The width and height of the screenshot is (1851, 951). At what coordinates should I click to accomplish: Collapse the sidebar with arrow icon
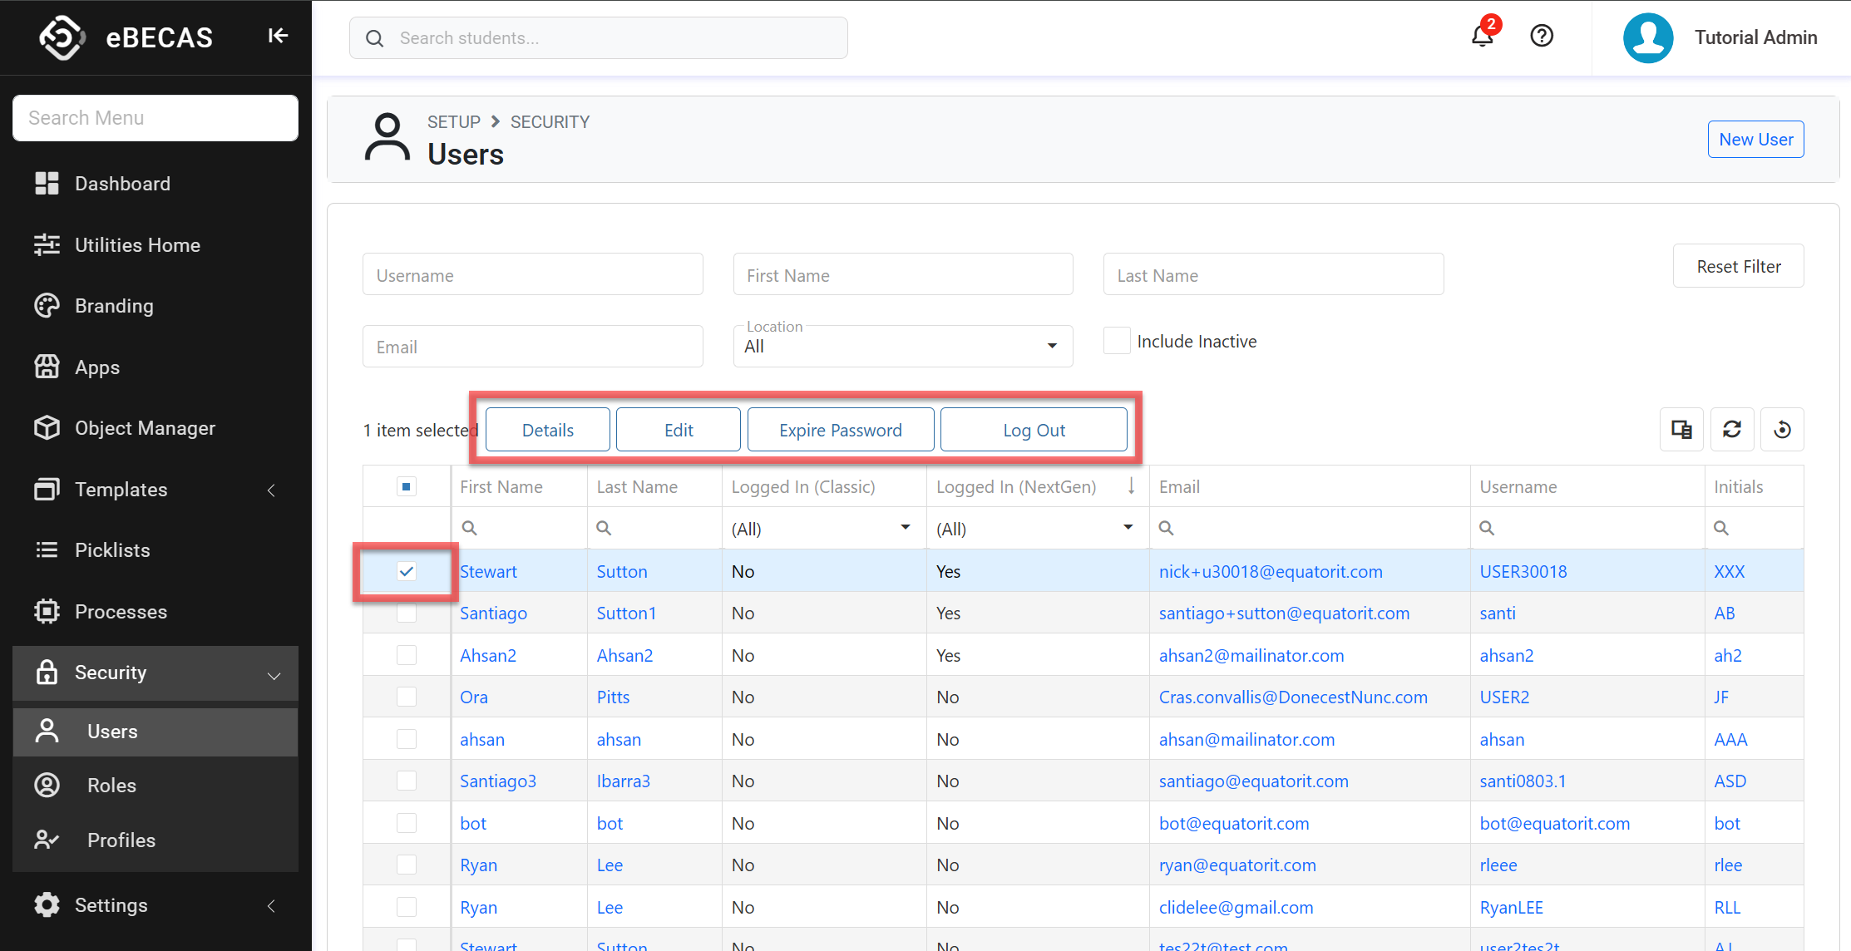(x=278, y=36)
